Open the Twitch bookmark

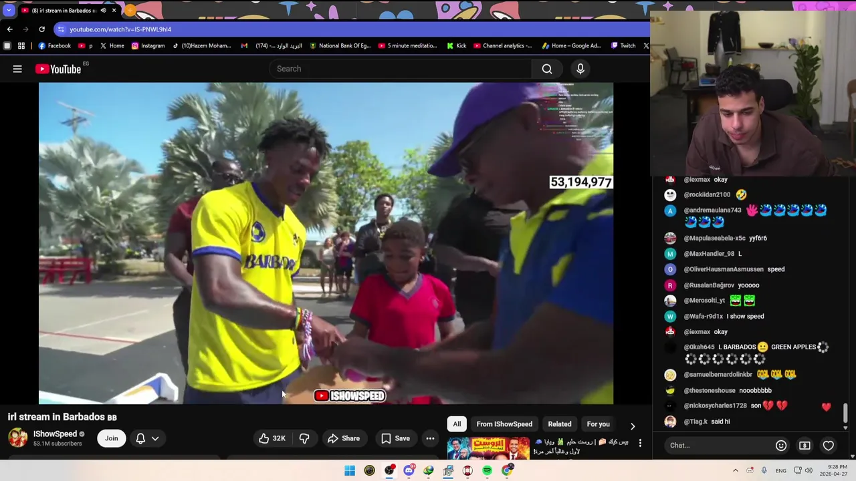click(623, 45)
